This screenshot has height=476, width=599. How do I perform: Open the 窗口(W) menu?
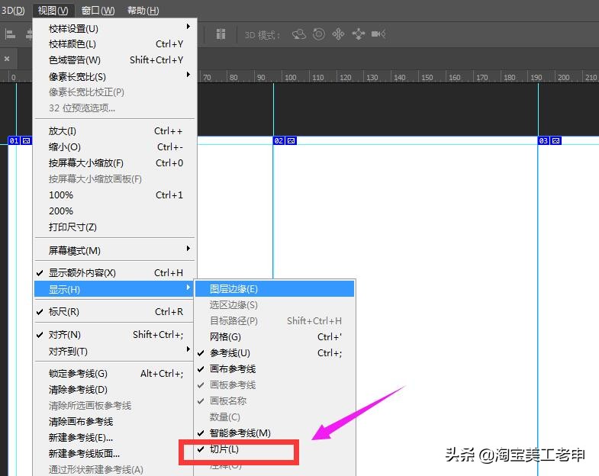pyautogui.click(x=98, y=10)
